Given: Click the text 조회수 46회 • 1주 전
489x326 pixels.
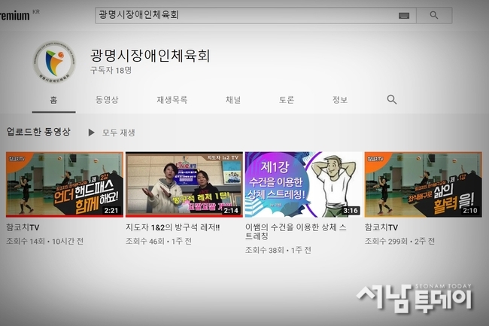Looking at the screenshot, I should click(159, 241).
